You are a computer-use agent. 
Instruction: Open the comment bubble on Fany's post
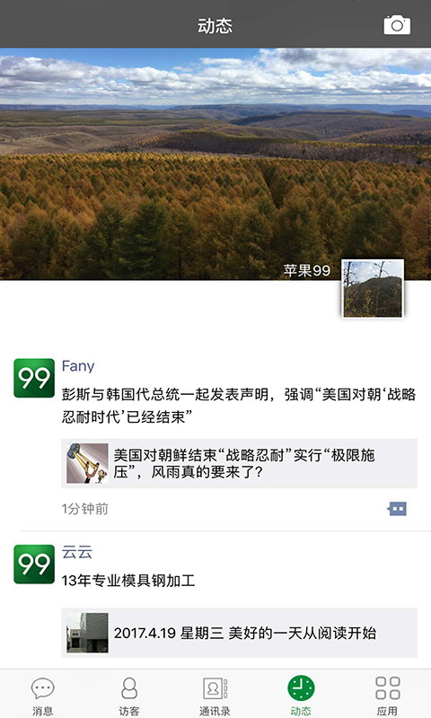tap(397, 509)
